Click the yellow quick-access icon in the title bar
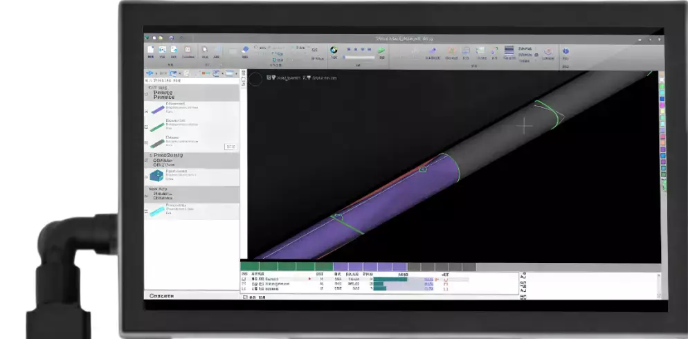Image resolution: width=688 pixels, height=339 pixels. click(161, 38)
